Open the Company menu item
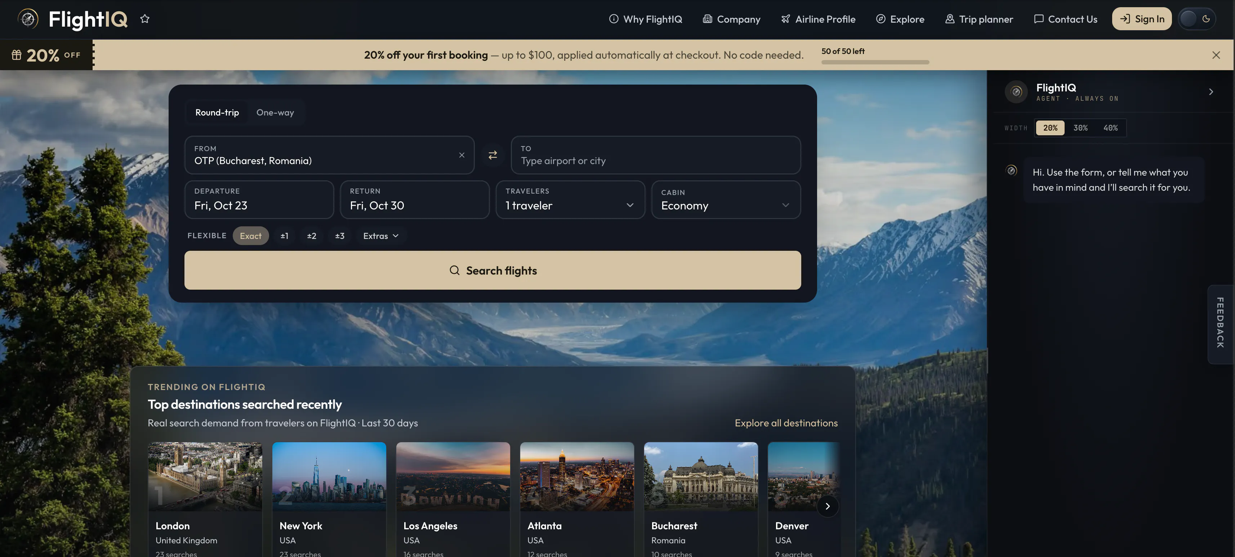Viewport: 1235px width, 557px height. tap(732, 19)
